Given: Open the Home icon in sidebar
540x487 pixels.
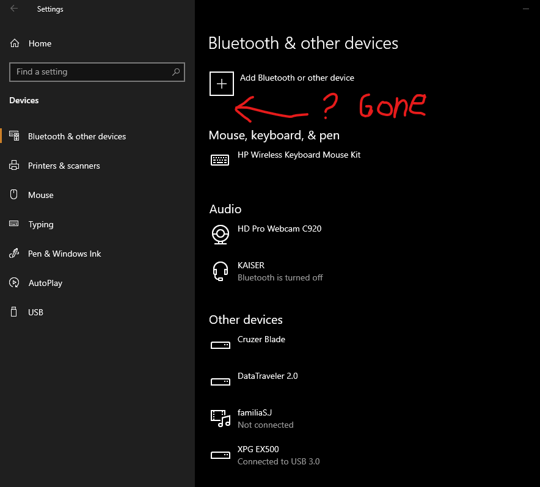Looking at the screenshot, I should point(15,43).
